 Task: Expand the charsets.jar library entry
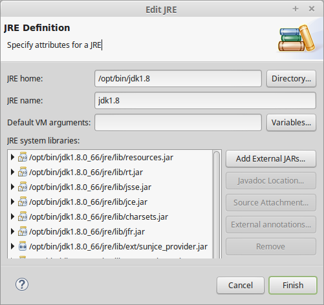click(12, 216)
